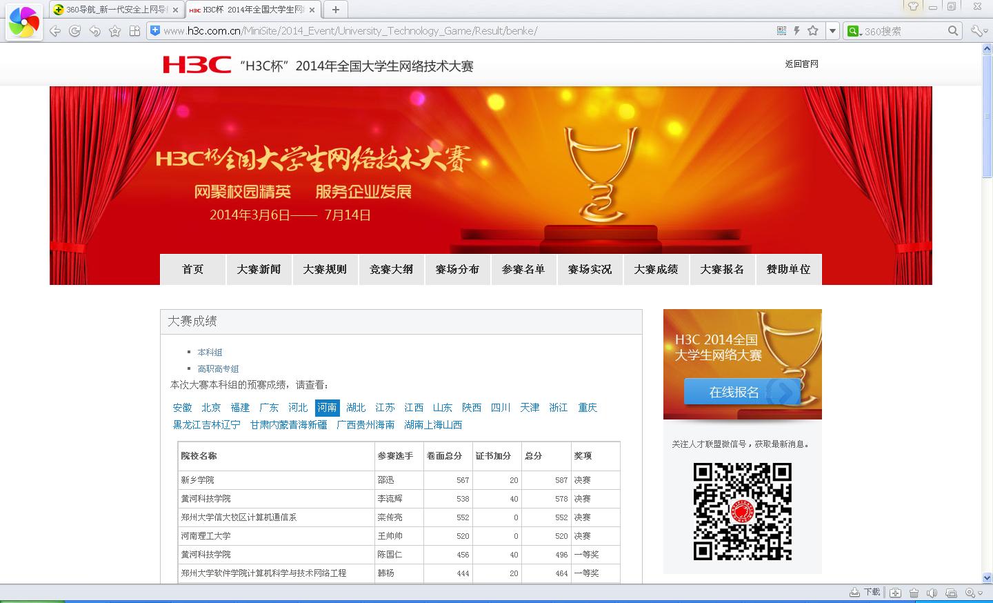Image resolution: width=993 pixels, height=603 pixels.
Task: Open the 大赛成绩 navigation item
Action: (656, 269)
